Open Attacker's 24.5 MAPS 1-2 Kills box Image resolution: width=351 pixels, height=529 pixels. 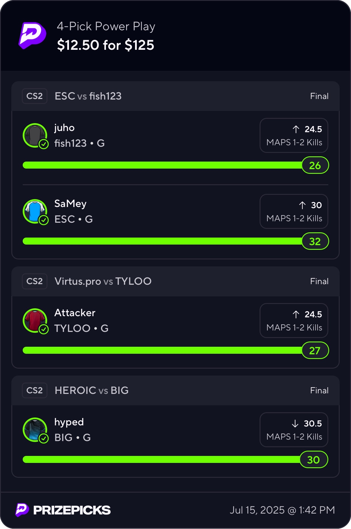294,321
